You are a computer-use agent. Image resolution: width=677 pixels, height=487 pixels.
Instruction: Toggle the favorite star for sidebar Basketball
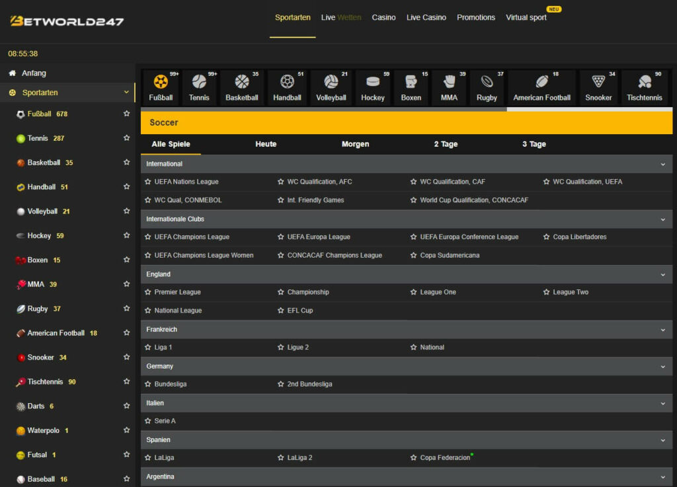(x=126, y=162)
